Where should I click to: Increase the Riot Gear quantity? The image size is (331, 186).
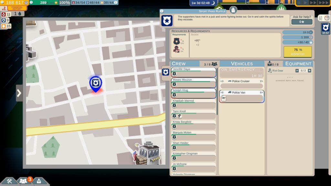click(x=309, y=71)
